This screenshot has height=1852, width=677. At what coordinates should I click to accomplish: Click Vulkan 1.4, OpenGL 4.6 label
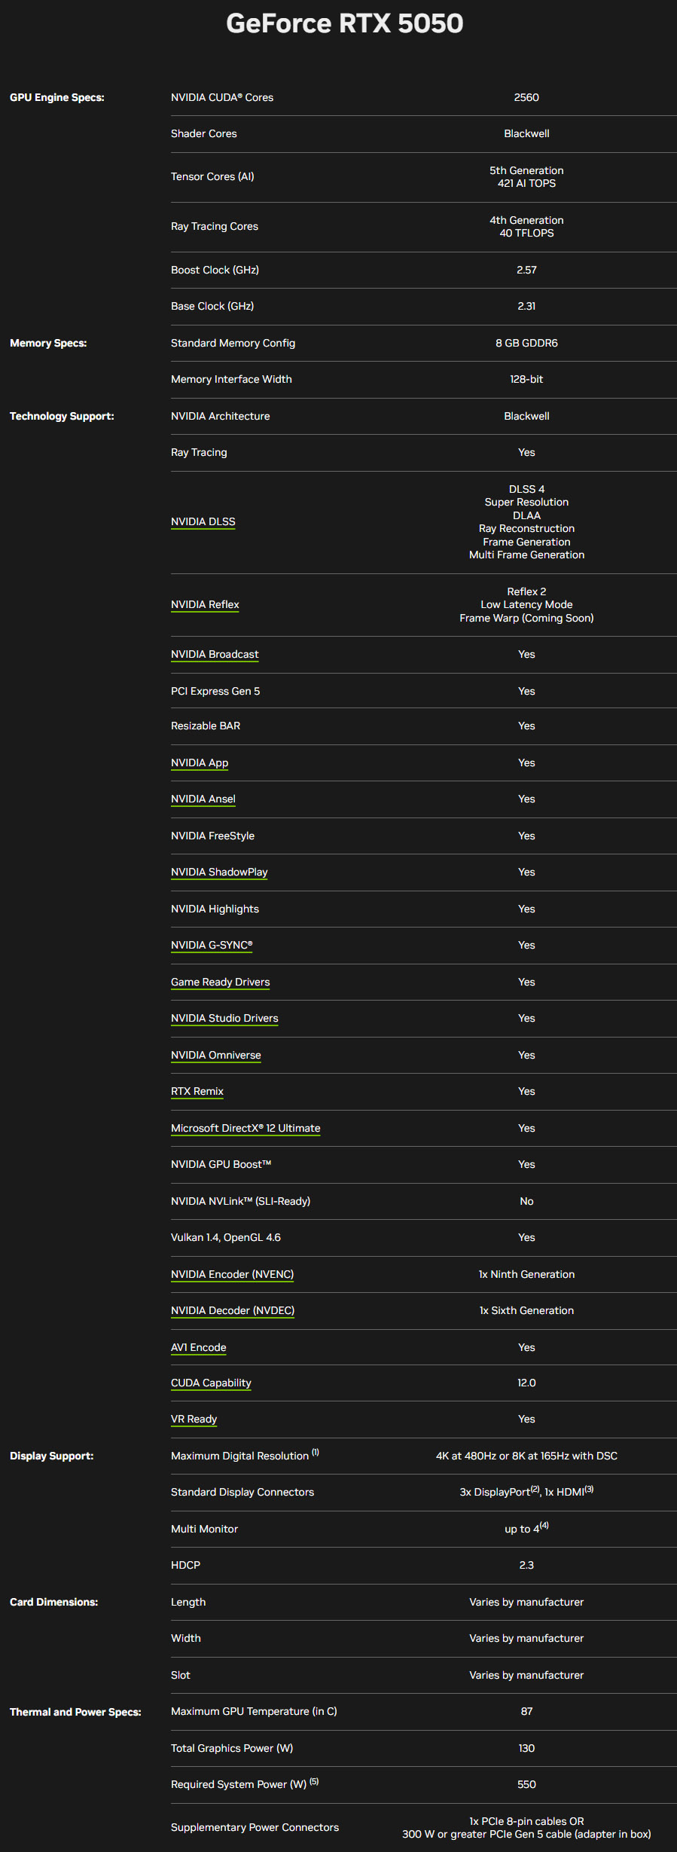point(226,1237)
